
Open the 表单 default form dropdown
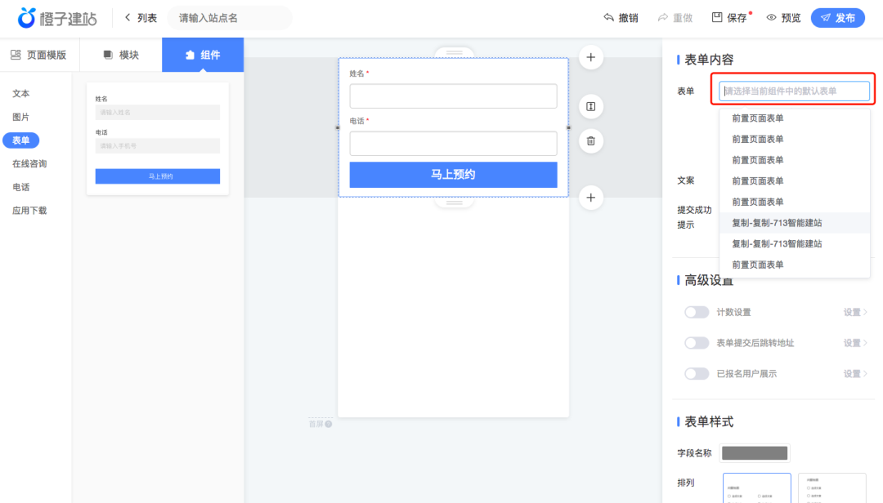point(794,91)
